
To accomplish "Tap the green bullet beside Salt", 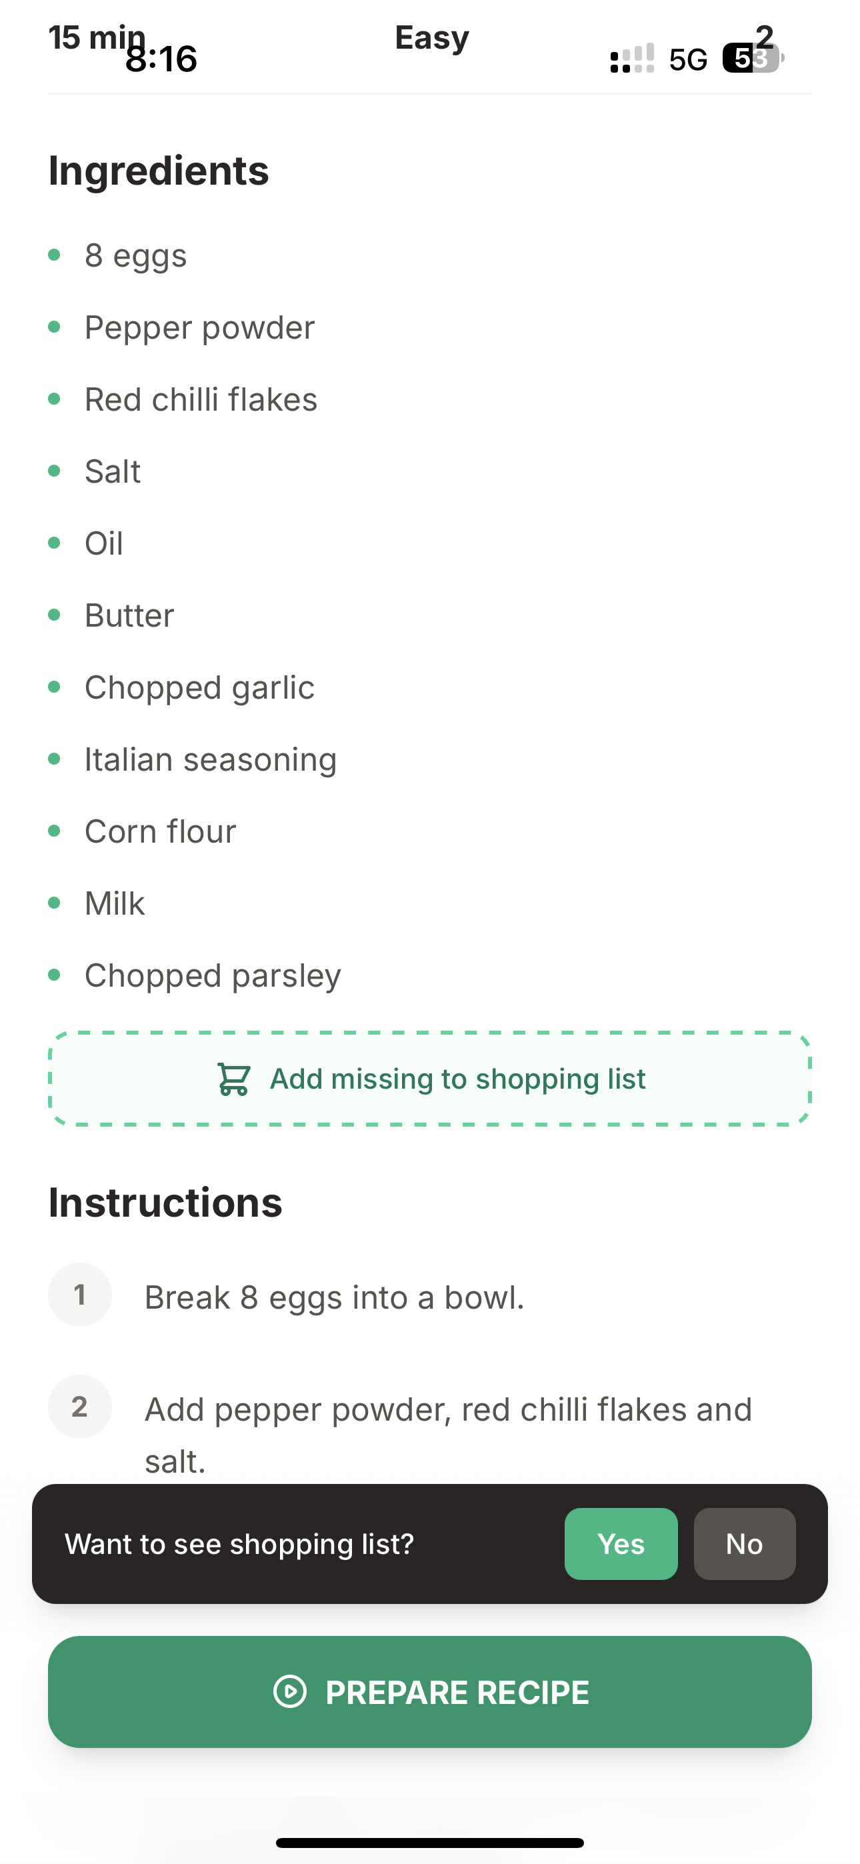I will pos(54,471).
